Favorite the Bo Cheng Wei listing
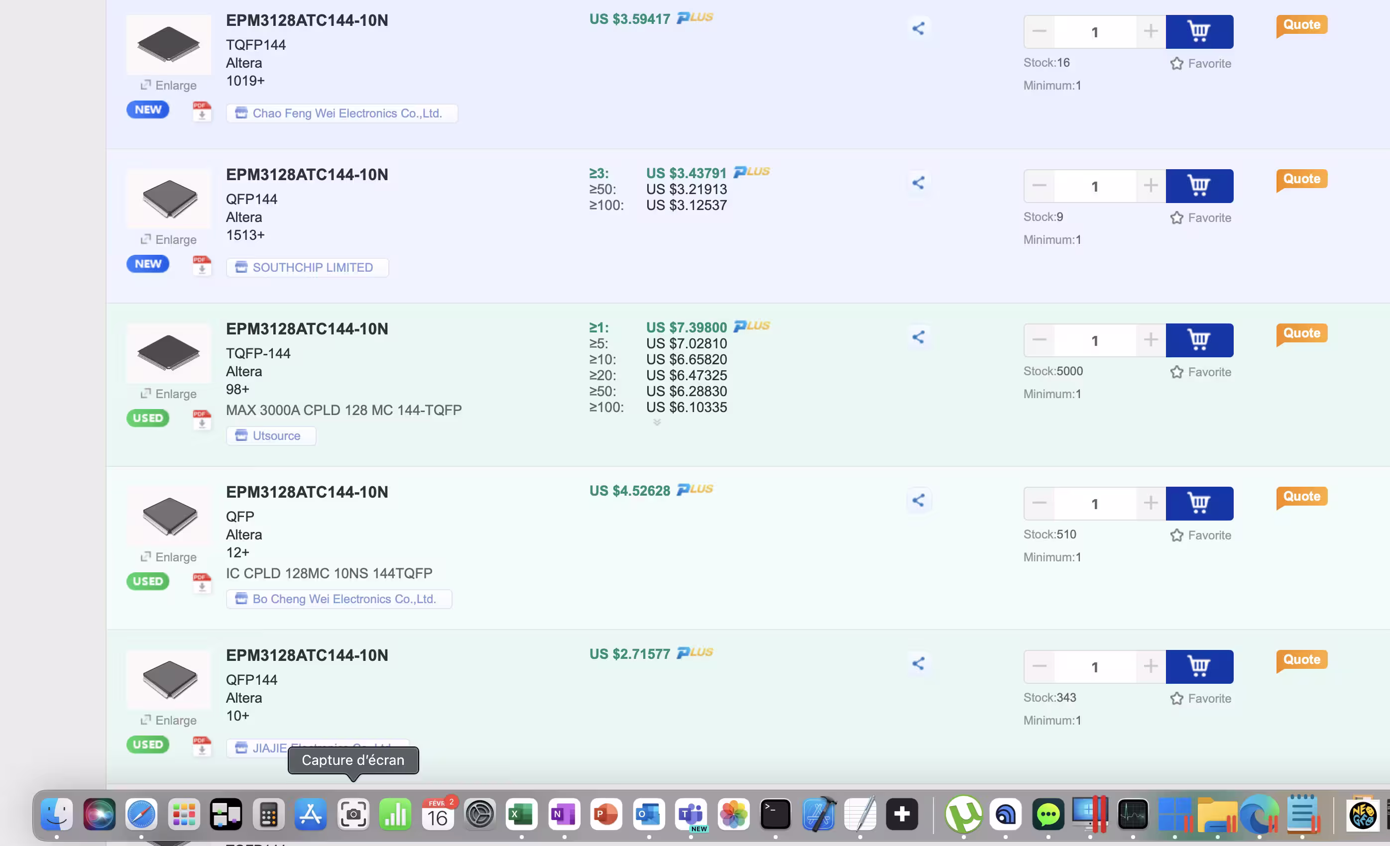 point(1200,535)
